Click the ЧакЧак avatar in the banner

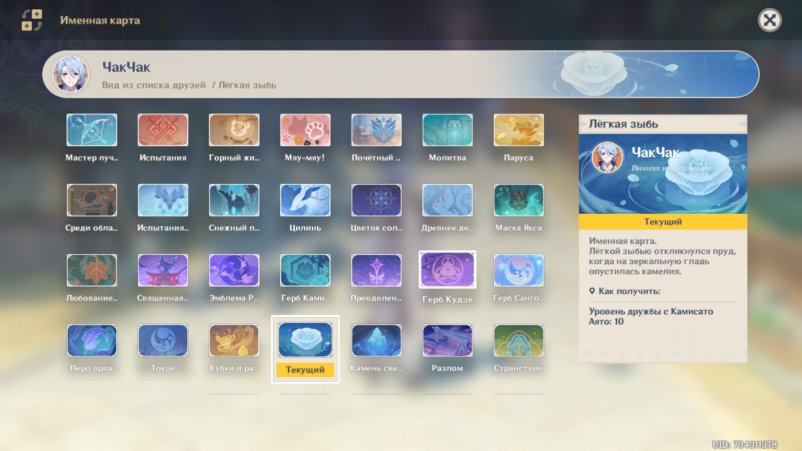[71, 75]
